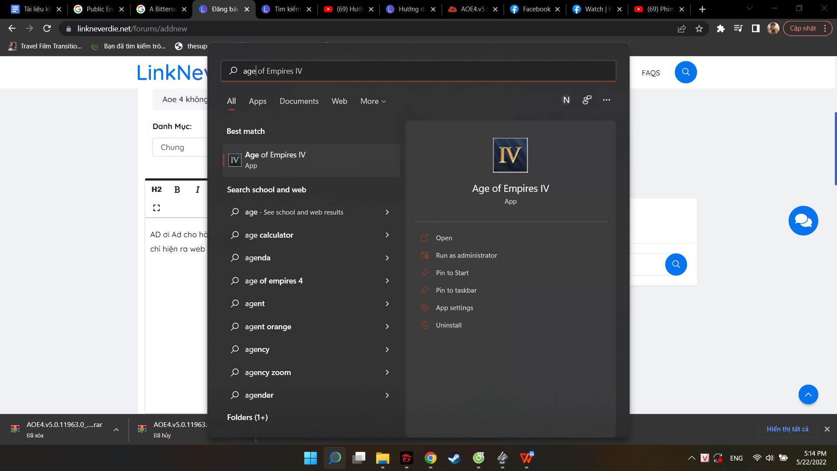The width and height of the screenshot is (837, 471).
Task: Click Hiển thị tất cả downloads link
Action: pyautogui.click(x=787, y=429)
